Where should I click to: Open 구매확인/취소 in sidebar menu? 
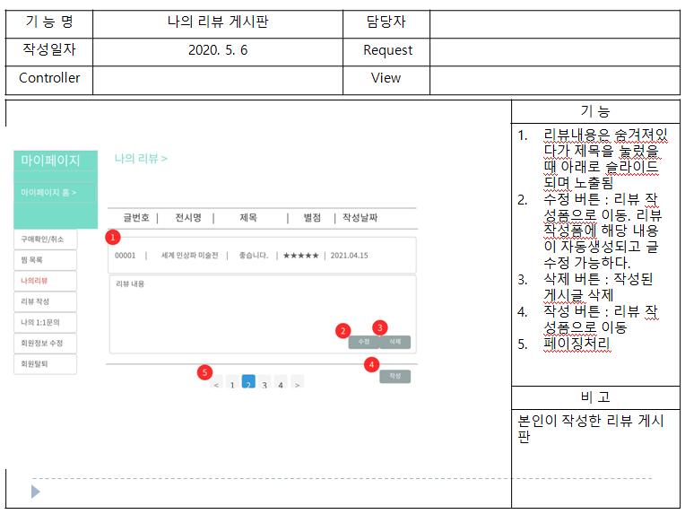45,240
